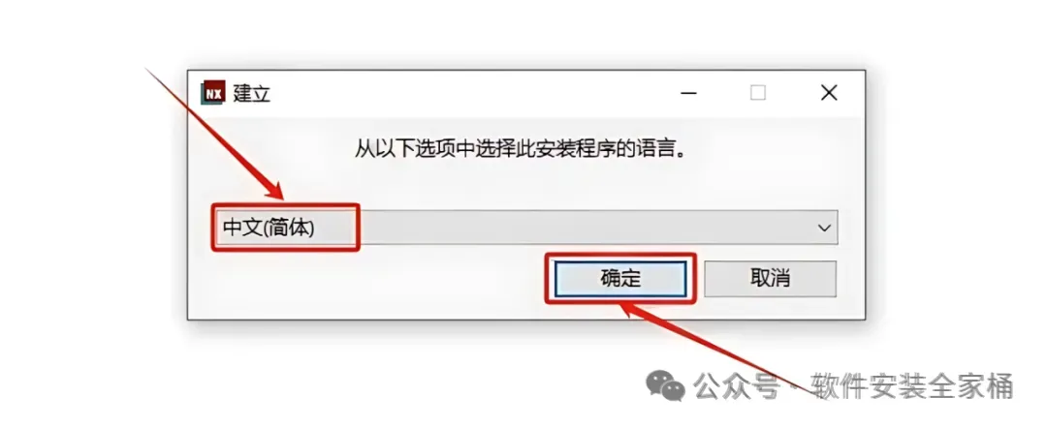Click the 公众号 watermark text

point(736,385)
